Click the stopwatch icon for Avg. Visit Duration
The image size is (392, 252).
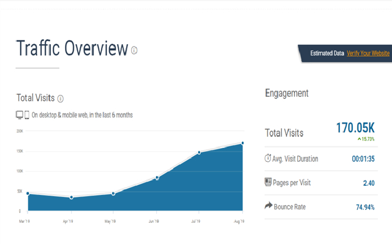[268, 158]
